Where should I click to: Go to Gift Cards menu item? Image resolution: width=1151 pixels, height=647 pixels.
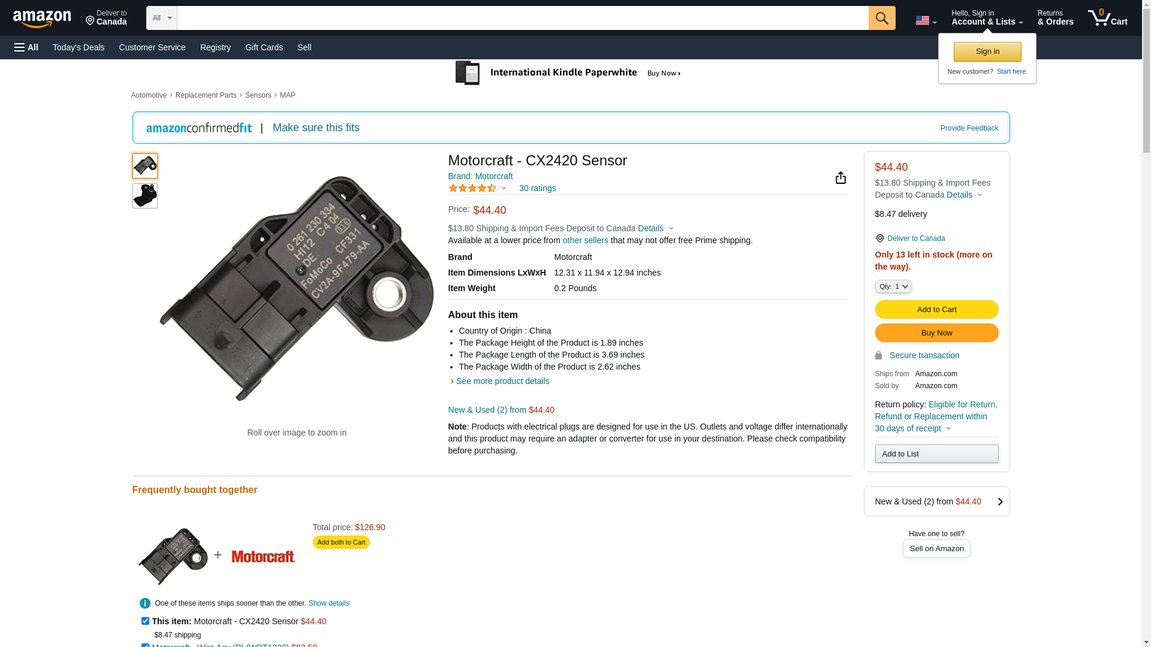click(x=264, y=47)
